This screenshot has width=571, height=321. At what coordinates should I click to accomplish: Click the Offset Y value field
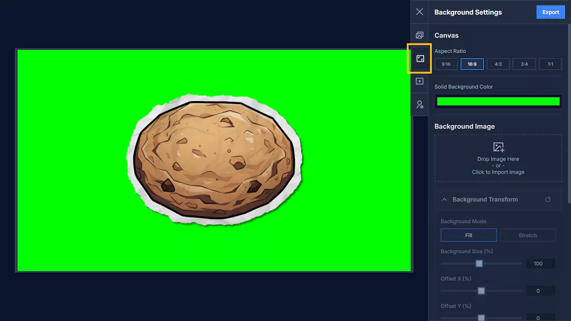click(x=541, y=317)
